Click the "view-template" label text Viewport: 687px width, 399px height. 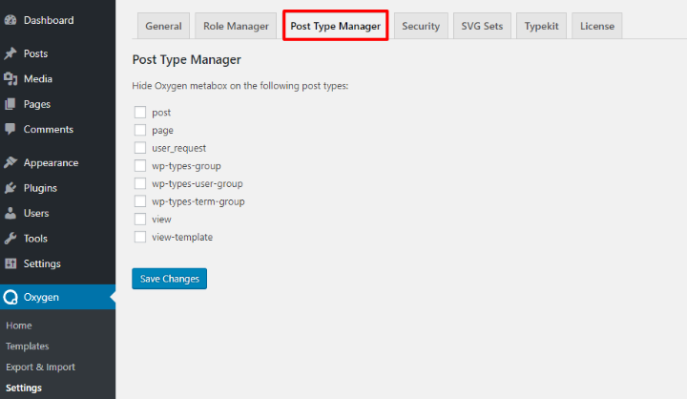[x=182, y=238]
